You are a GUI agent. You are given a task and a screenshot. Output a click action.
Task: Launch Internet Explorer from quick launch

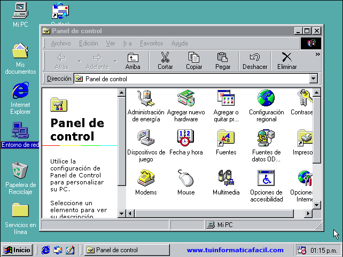pyautogui.click(x=45, y=250)
